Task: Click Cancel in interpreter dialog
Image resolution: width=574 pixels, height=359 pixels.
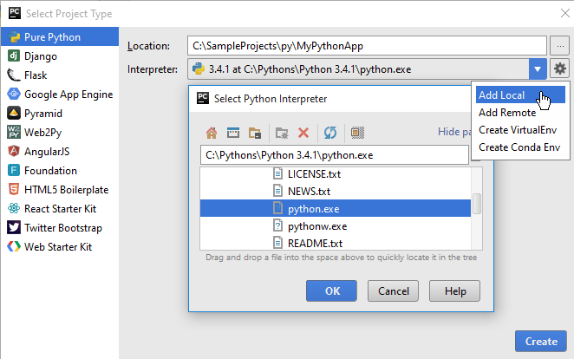Action: tap(393, 291)
